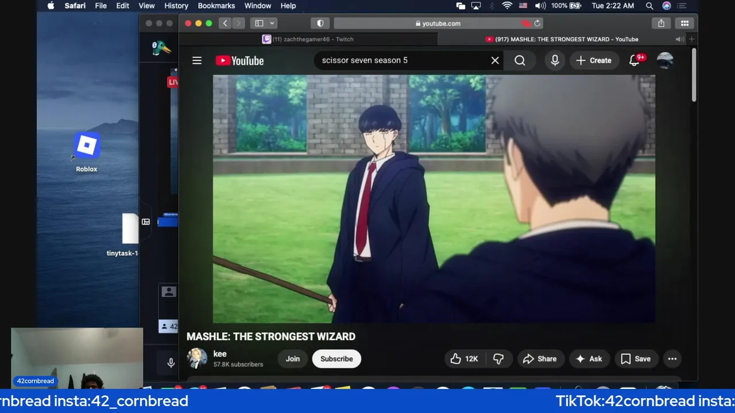This screenshot has height=413, width=735.
Task: Go forward in Safari history
Action: pos(238,24)
